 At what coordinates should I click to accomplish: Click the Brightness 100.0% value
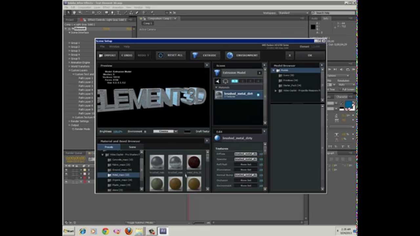click(117, 131)
